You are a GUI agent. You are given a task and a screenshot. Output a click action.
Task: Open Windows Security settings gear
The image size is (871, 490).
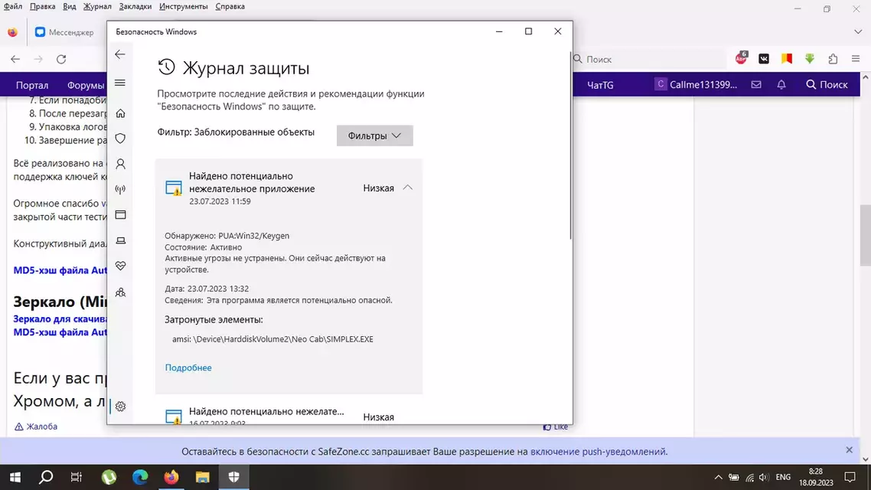pyautogui.click(x=120, y=407)
